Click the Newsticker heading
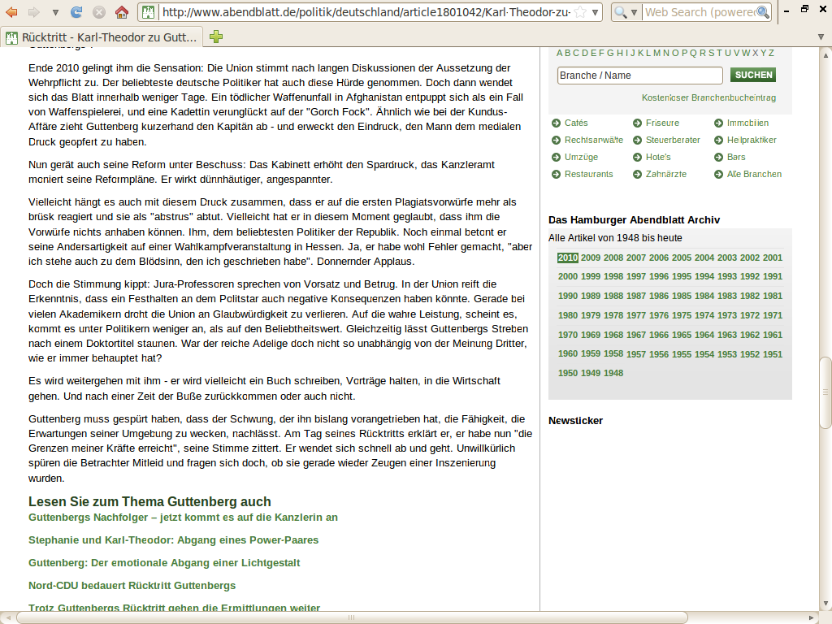 (575, 421)
